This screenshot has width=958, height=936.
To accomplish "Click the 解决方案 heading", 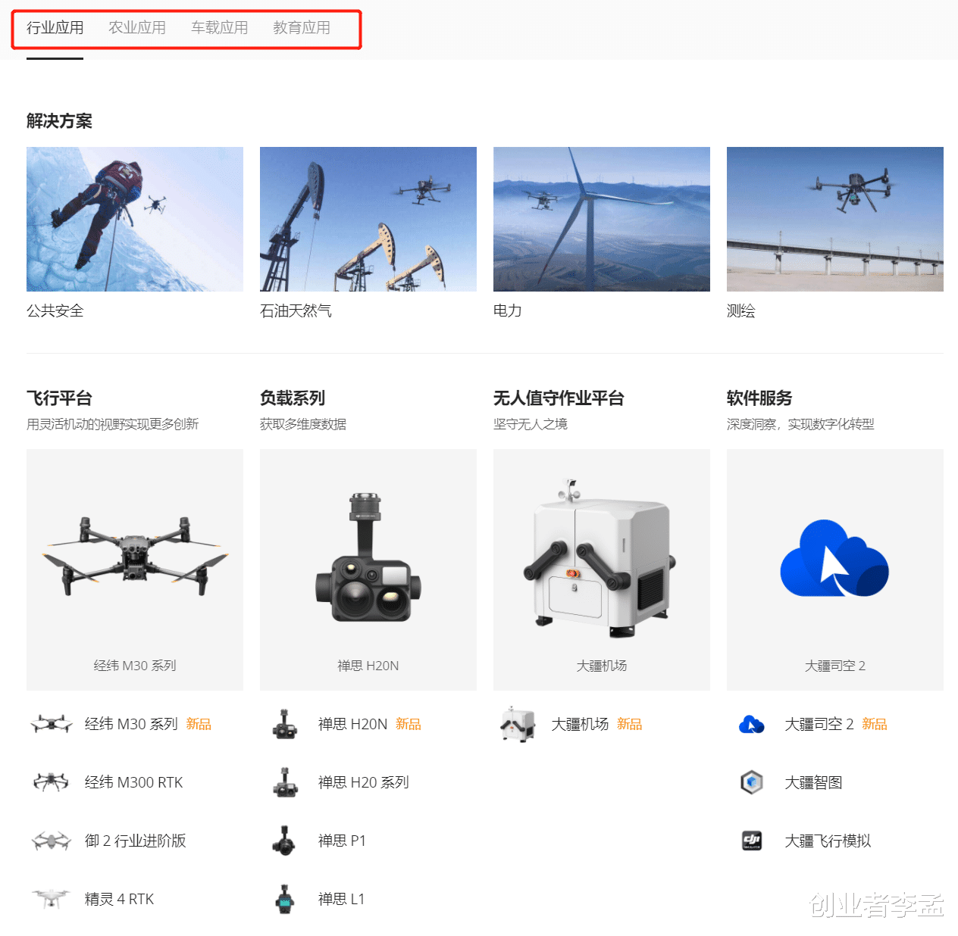I will [x=60, y=121].
